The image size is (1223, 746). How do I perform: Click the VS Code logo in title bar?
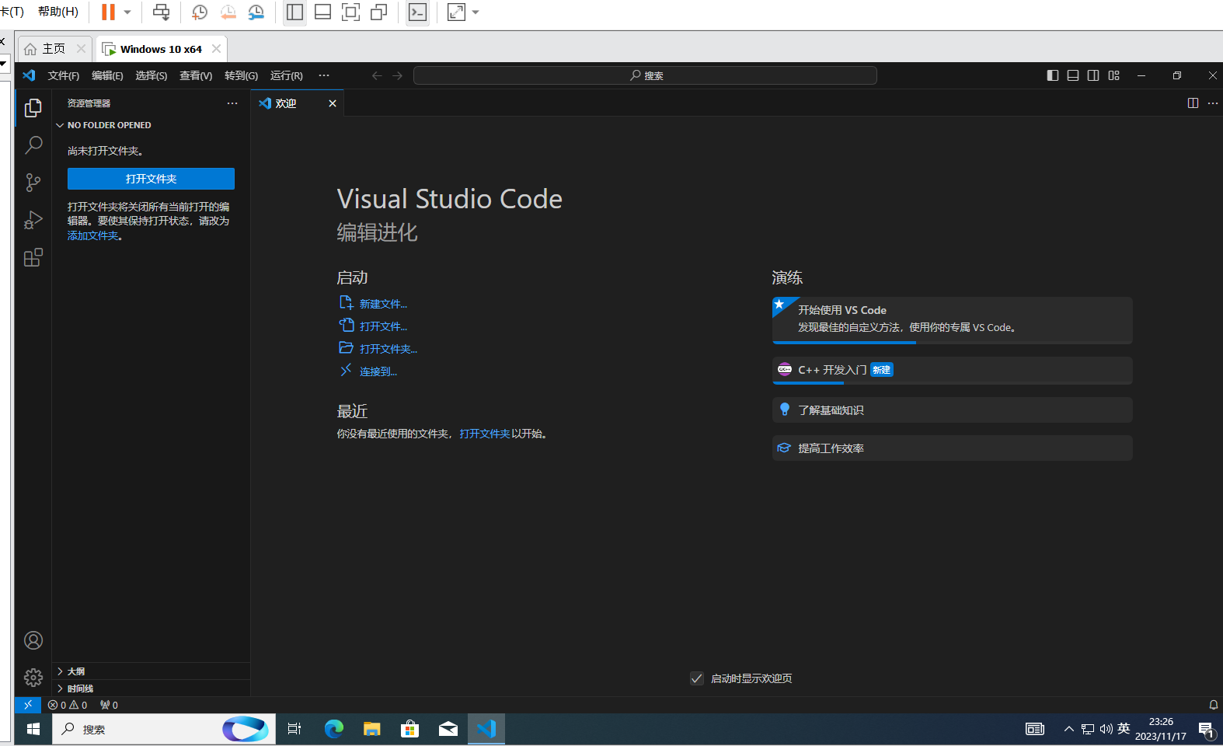29,75
